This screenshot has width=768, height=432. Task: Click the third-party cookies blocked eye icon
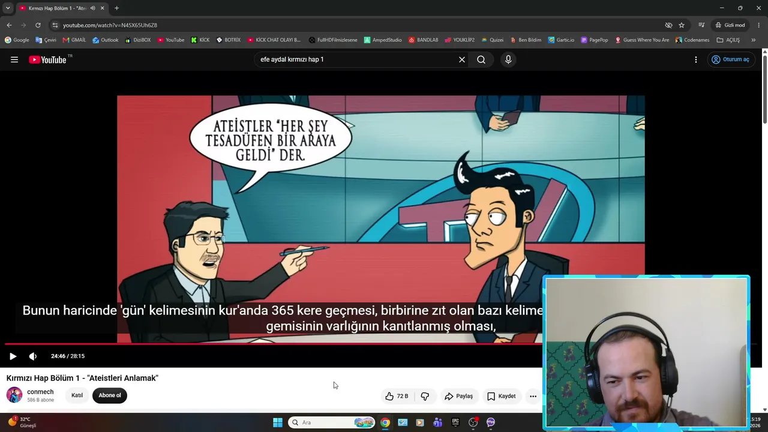pos(668,25)
